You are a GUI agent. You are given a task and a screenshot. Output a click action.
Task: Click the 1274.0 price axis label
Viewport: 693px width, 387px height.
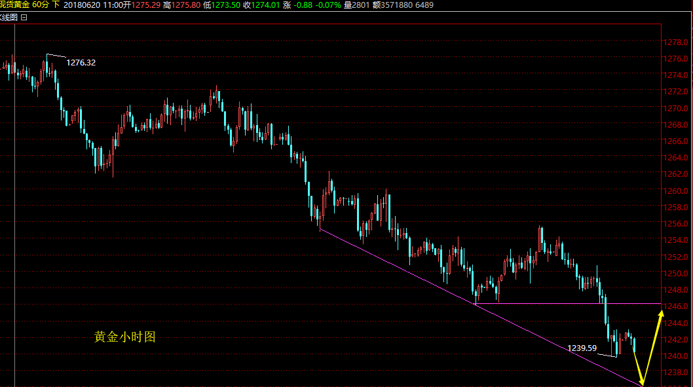point(676,75)
